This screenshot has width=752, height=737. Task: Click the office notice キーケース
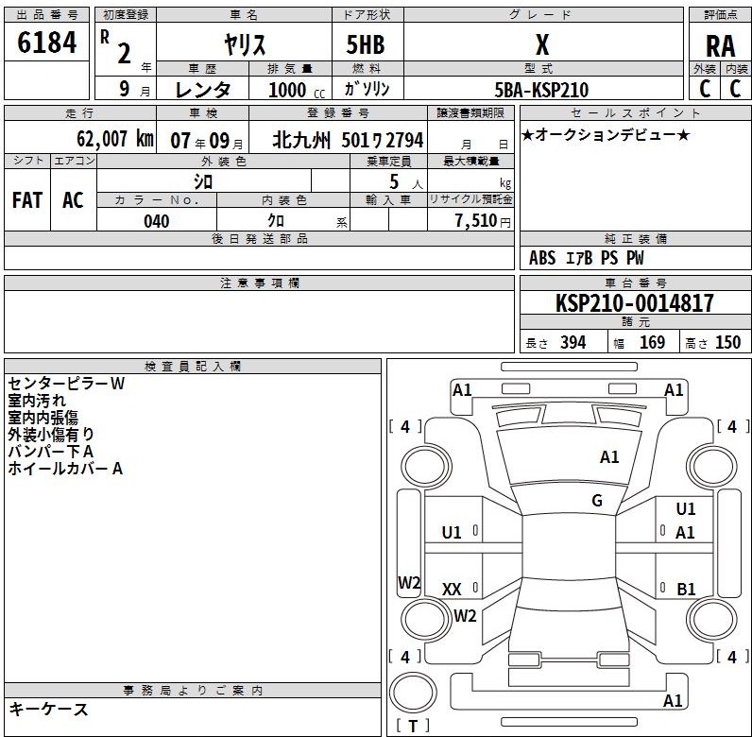point(48,710)
